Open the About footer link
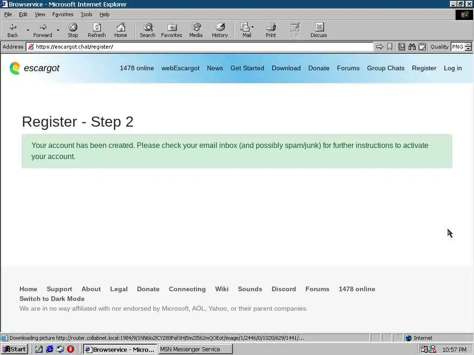 click(91, 289)
